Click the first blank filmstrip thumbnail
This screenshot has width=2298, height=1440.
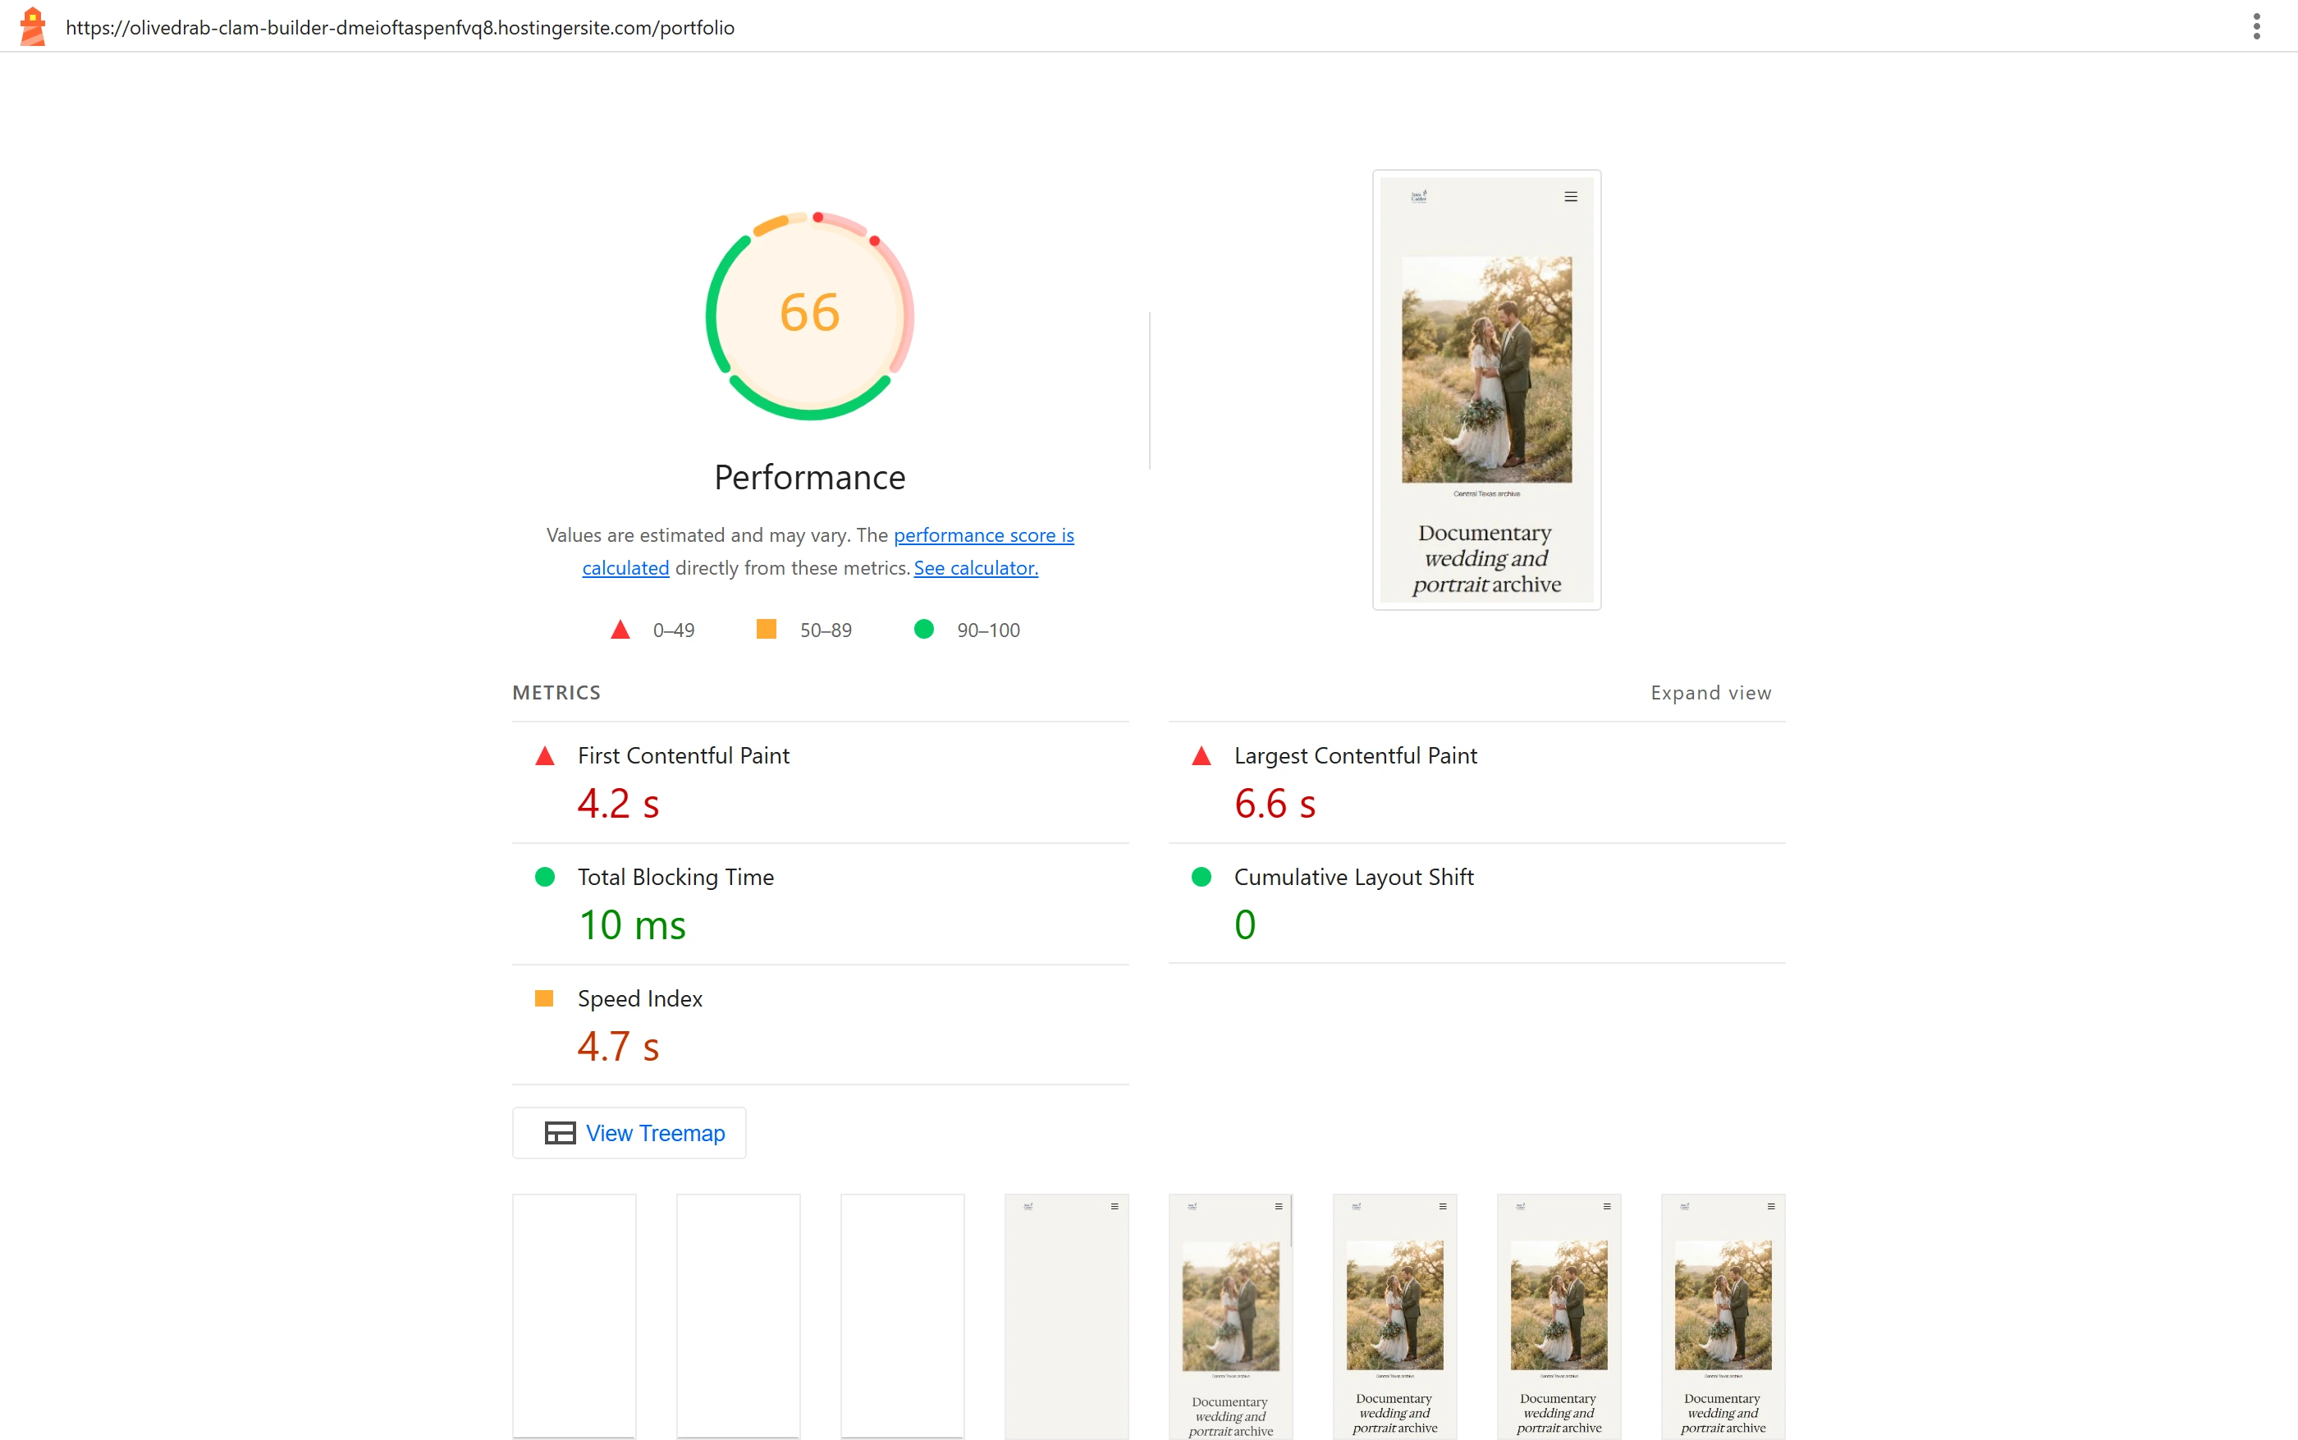coord(574,1316)
